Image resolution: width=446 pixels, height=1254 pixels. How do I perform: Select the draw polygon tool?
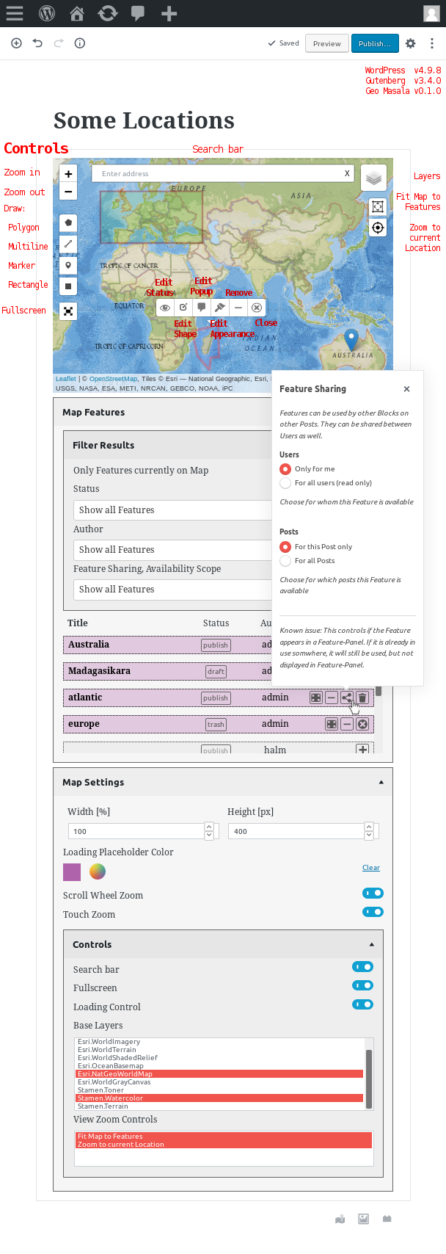point(68,222)
